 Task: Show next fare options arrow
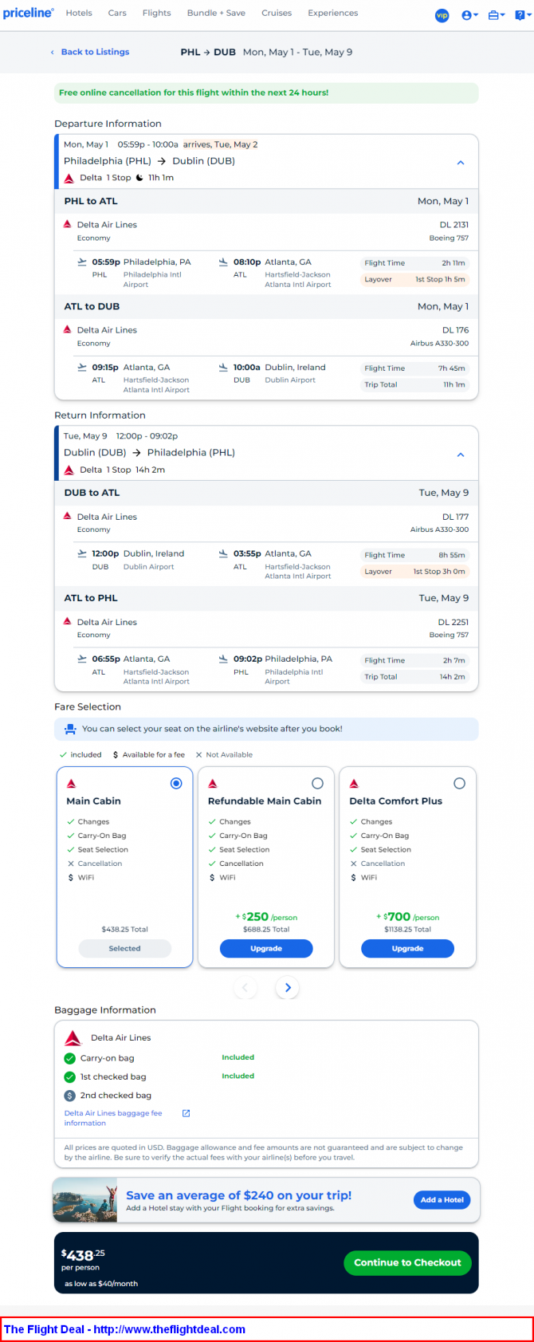(288, 987)
